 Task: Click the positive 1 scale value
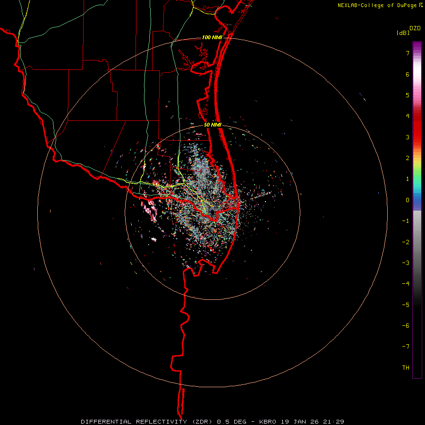click(x=408, y=179)
